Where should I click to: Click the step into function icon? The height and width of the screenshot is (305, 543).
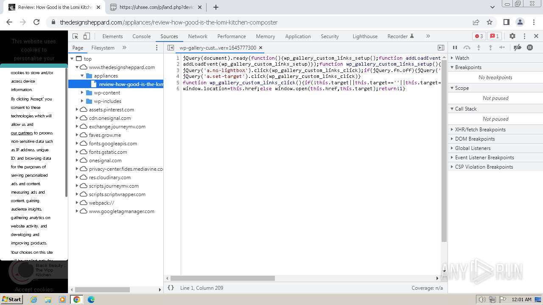click(x=479, y=48)
